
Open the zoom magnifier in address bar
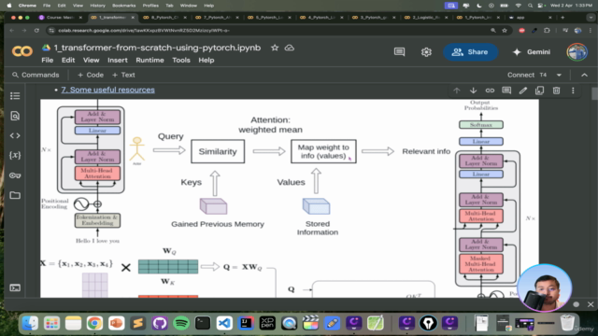coord(493,30)
